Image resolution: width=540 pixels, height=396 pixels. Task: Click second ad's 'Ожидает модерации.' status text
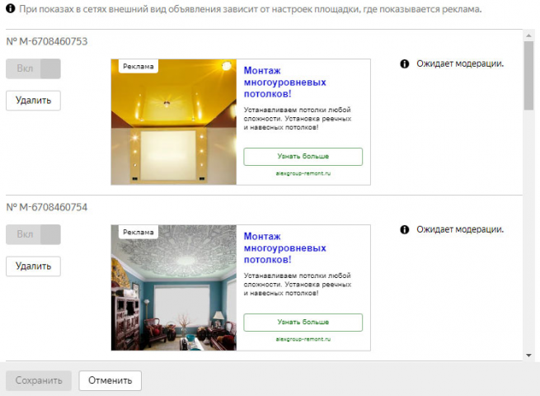(460, 229)
